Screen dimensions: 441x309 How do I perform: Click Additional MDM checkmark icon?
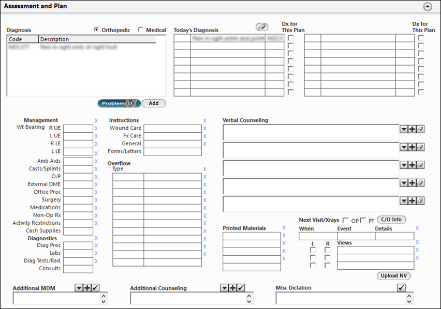pyautogui.click(x=95, y=288)
